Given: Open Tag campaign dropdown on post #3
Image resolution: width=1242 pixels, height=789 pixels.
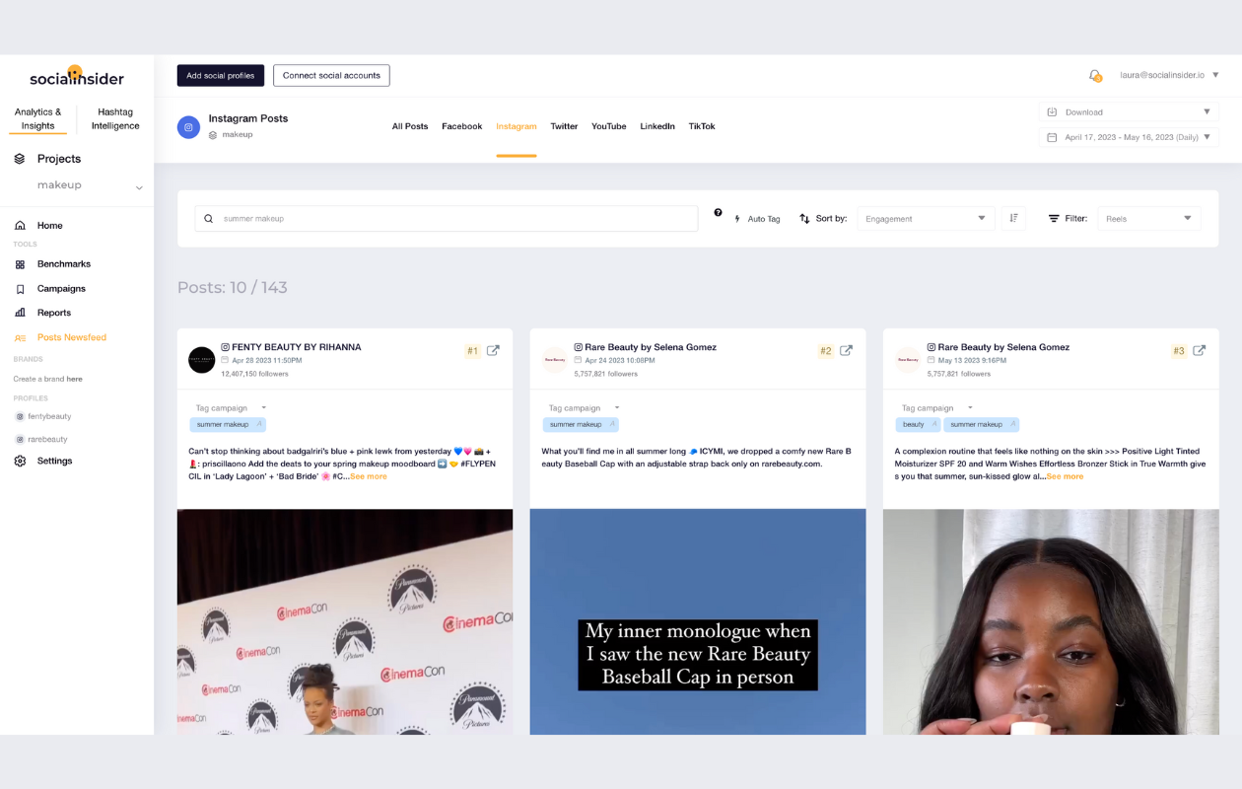Looking at the screenshot, I should click(936, 407).
